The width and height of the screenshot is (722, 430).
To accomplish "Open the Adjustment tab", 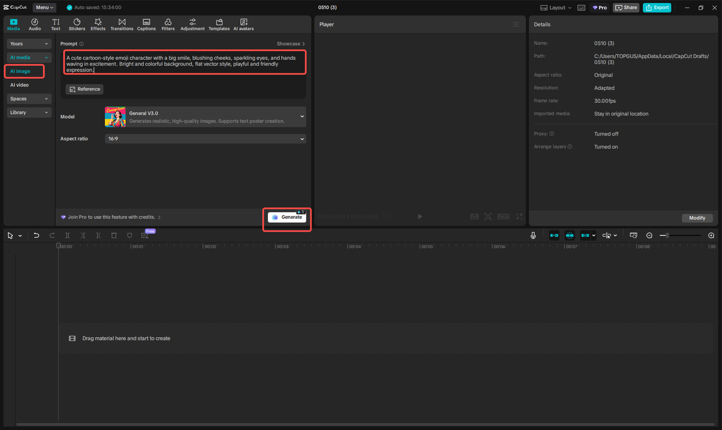I will point(192,24).
